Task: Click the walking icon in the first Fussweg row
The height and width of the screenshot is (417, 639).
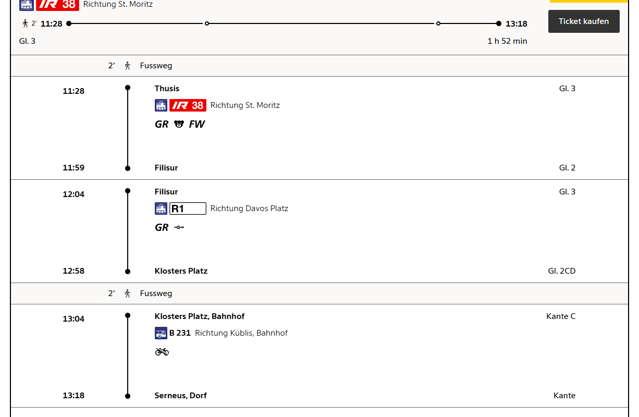Action: (x=128, y=66)
